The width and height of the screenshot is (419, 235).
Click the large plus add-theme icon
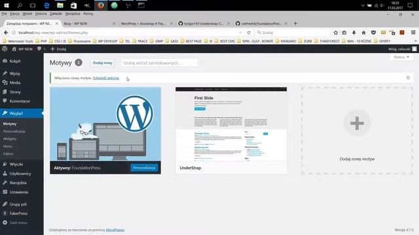click(x=357, y=123)
